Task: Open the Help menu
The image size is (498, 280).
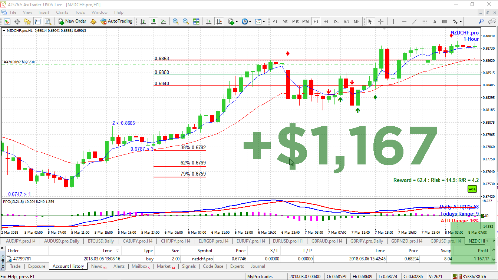Action: [x=119, y=12]
